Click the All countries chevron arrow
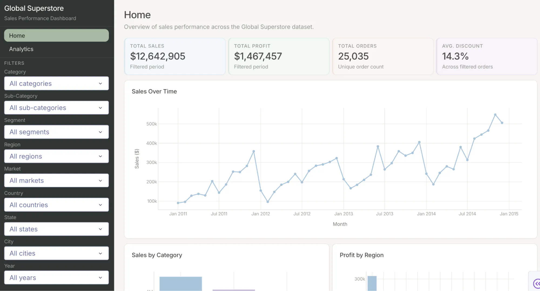This screenshot has width=540, height=291. pos(100,205)
